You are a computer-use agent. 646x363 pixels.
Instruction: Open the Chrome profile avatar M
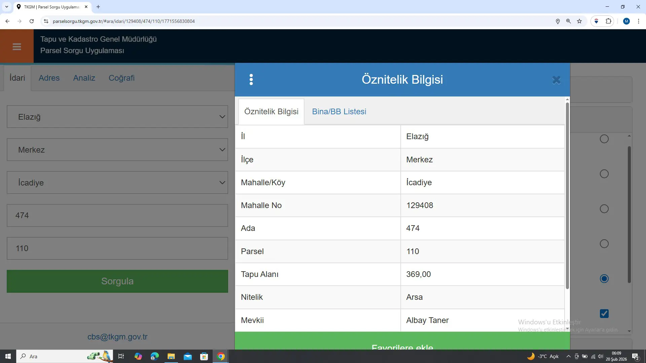[x=626, y=21]
